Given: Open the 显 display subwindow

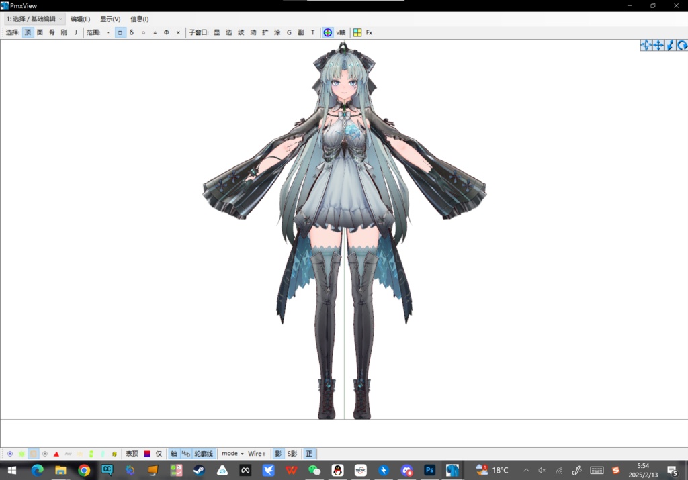Looking at the screenshot, I should [x=215, y=32].
